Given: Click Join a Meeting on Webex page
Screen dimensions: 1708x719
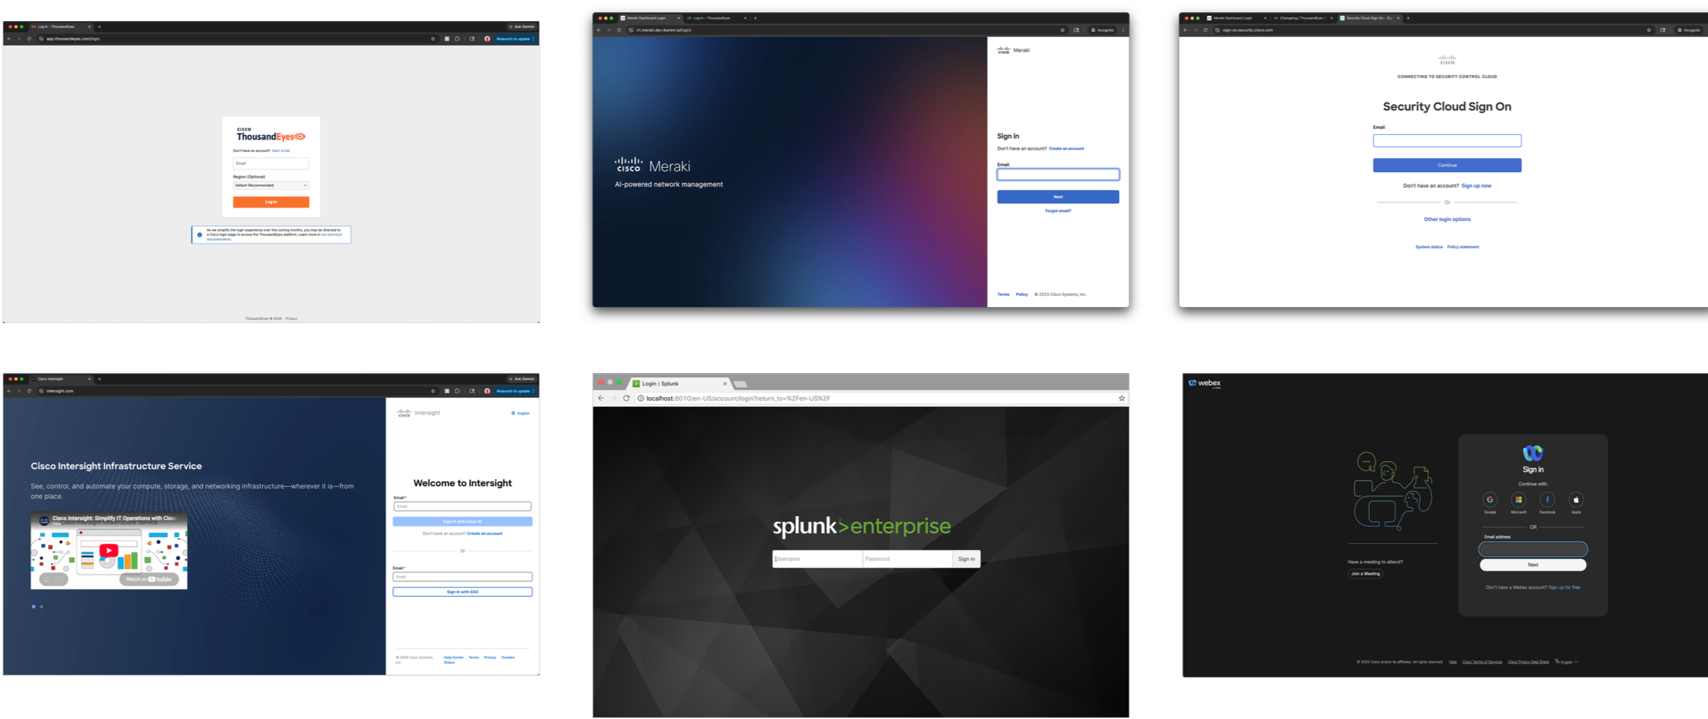Looking at the screenshot, I should 1365,574.
